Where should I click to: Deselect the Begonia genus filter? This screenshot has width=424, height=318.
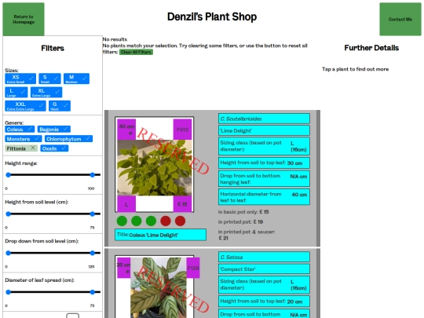click(54, 130)
